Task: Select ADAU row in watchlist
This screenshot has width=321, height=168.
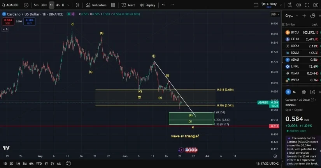Action: 302,60
